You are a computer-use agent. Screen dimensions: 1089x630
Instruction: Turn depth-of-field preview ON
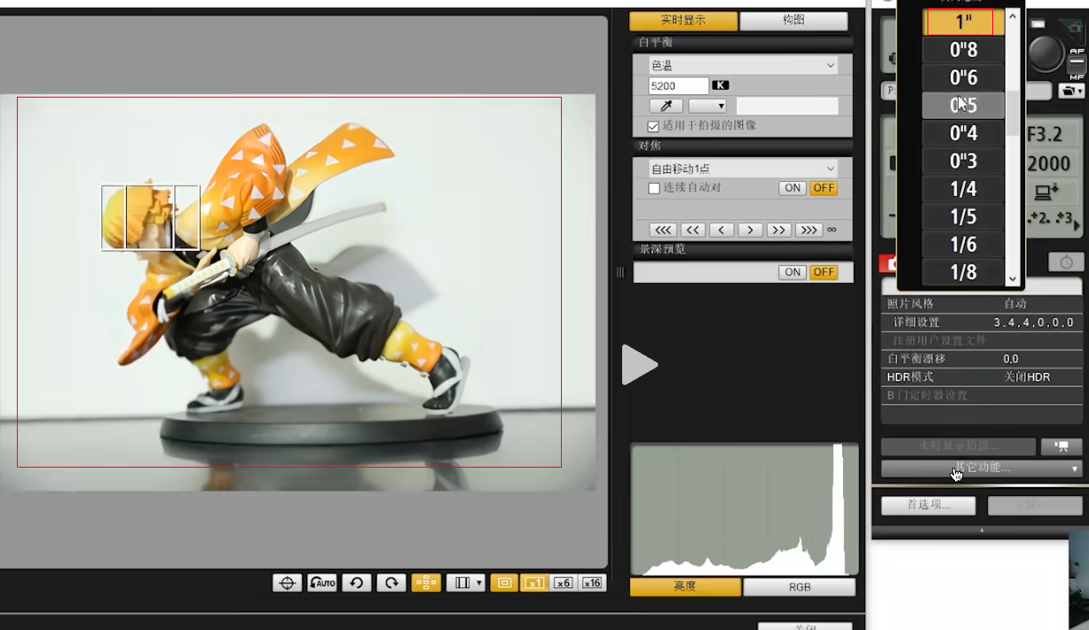click(793, 272)
